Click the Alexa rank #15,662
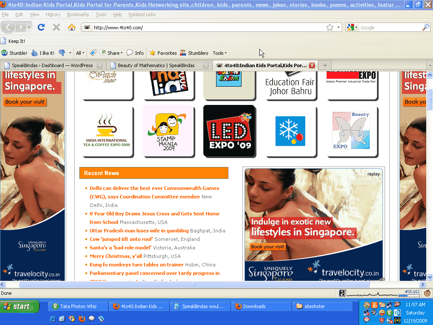Image resolution: width=433 pixels, height=325 pixels. click(x=412, y=292)
